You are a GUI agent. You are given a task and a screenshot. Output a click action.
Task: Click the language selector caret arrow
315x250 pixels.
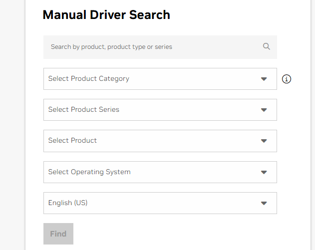(x=264, y=203)
